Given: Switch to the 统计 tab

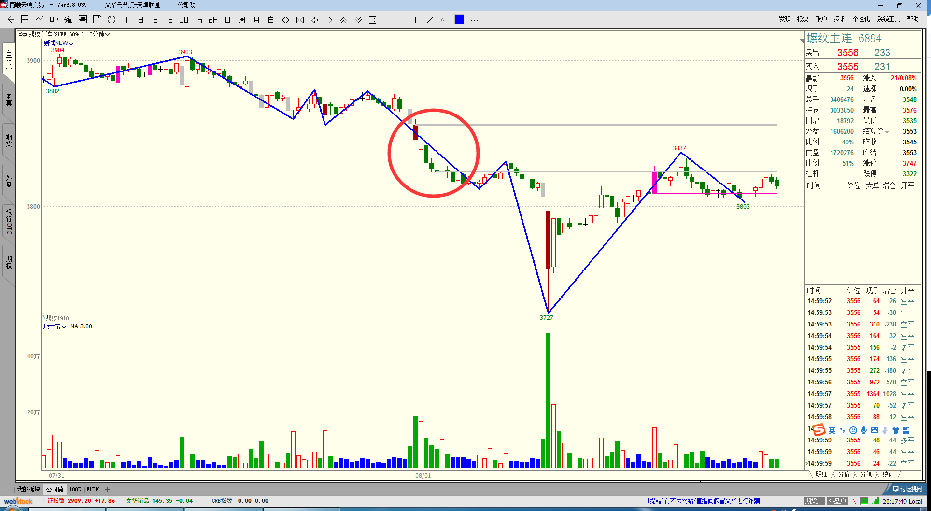Looking at the screenshot, I should 888,474.
